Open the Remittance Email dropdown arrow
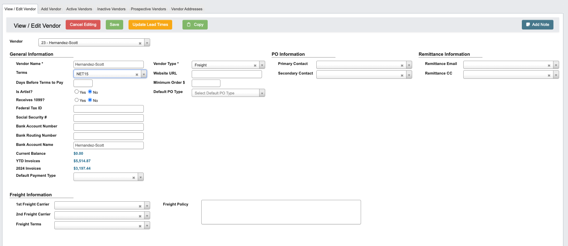 tap(556, 65)
